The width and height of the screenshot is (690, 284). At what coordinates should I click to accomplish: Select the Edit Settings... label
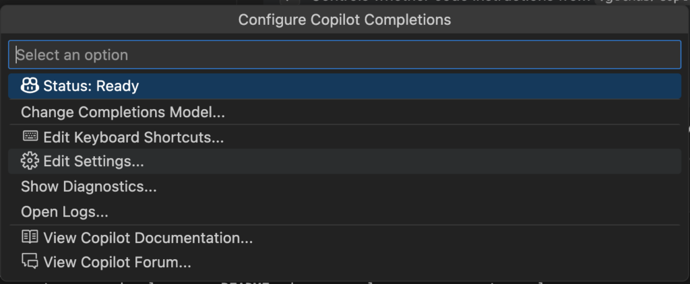click(x=93, y=162)
